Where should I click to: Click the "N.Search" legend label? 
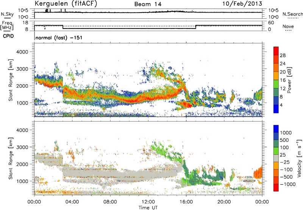tap(292, 14)
